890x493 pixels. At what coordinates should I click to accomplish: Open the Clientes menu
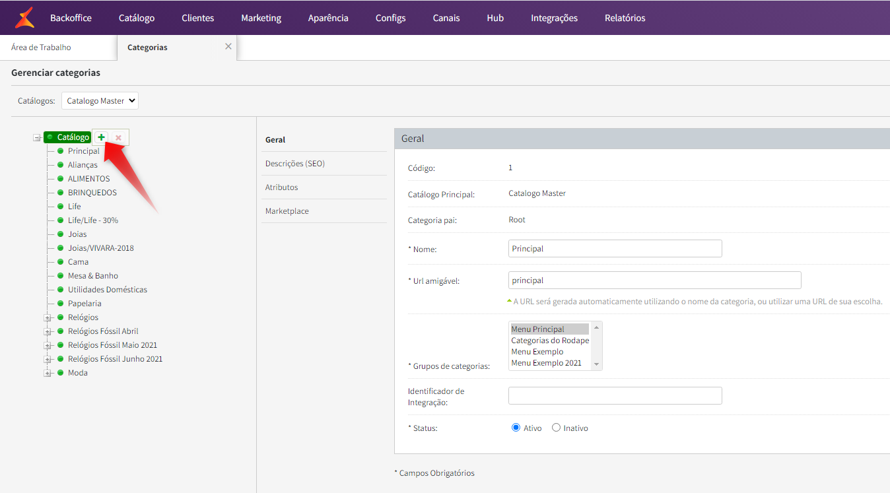(x=198, y=18)
